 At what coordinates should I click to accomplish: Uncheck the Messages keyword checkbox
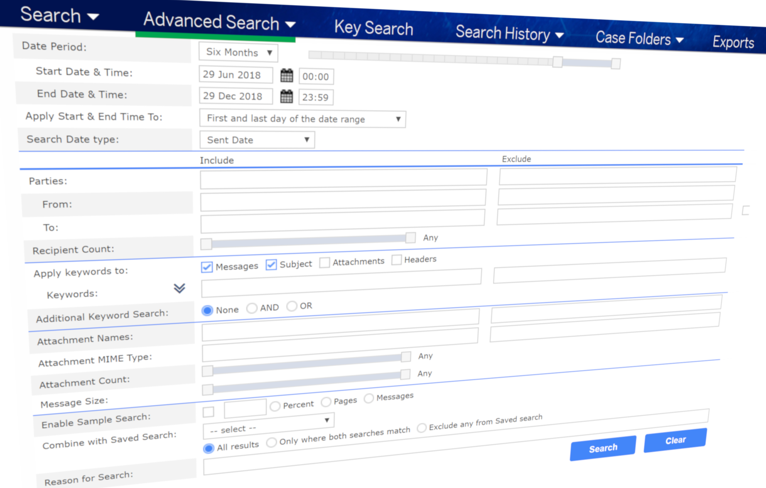click(x=207, y=267)
